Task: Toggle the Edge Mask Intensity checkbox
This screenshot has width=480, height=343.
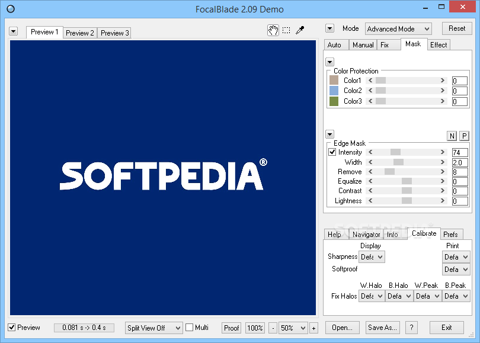Action: coord(332,152)
